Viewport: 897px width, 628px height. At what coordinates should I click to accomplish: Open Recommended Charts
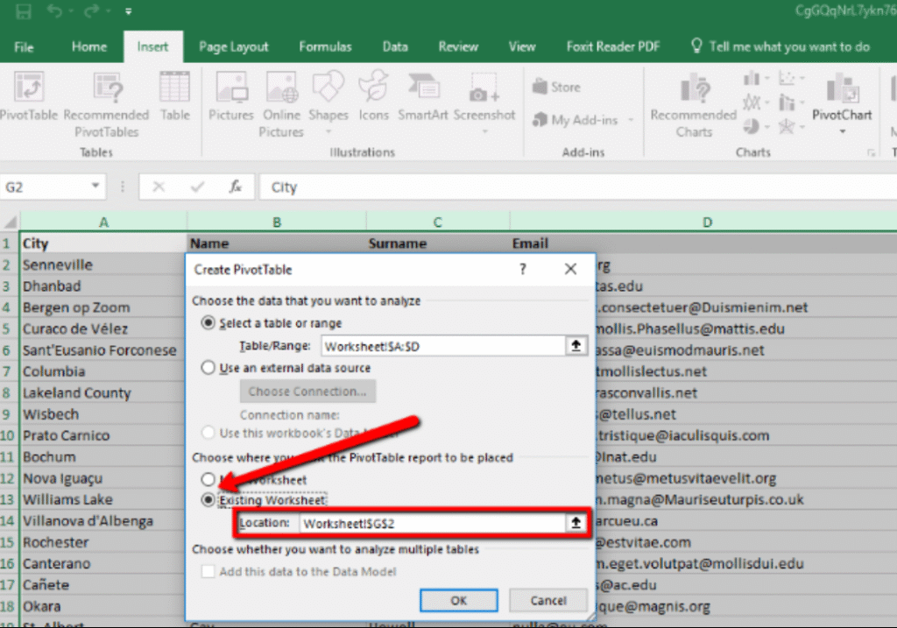[x=694, y=106]
